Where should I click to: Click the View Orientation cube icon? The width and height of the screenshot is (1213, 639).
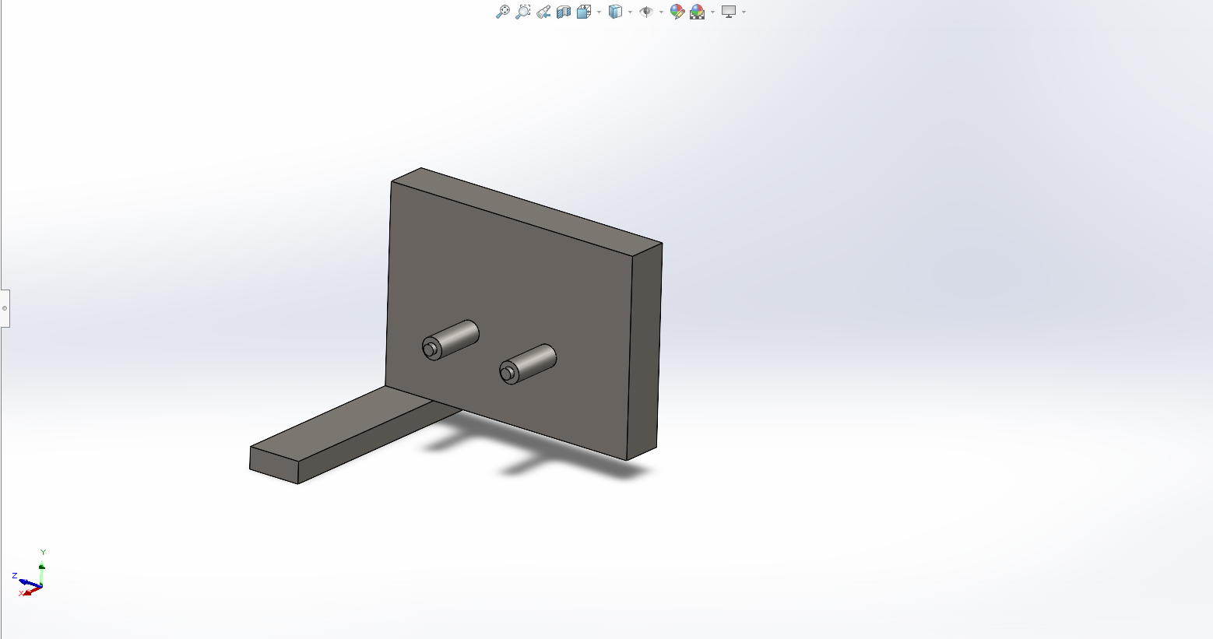583,12
